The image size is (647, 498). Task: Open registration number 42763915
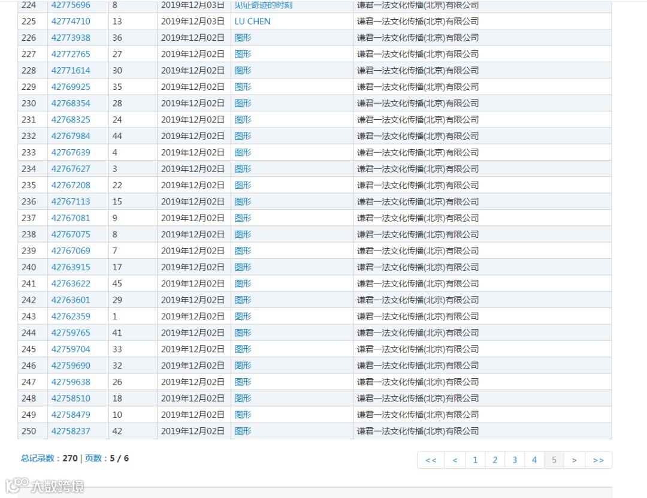tap(71, 267)
